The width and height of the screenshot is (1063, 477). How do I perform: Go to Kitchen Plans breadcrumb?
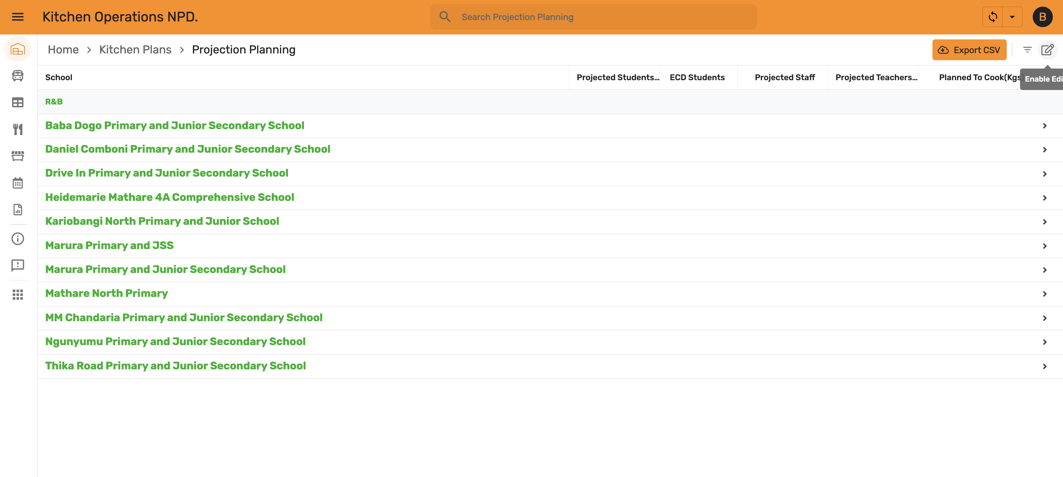point(135,50)
